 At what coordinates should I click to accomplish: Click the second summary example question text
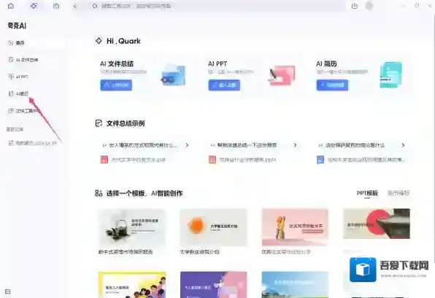pyautogui.click(x=247, y=145)
